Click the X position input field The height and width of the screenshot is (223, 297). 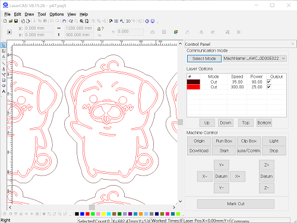(x=39, y=28)
